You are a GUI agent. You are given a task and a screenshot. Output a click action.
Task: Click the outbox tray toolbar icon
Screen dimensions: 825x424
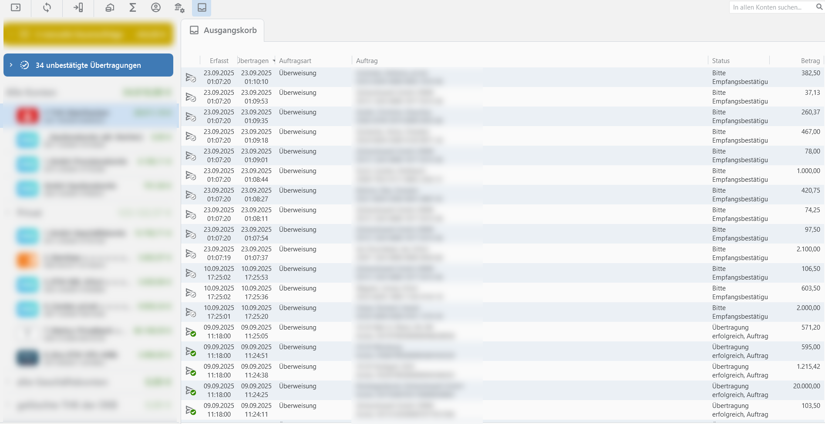[202, 7]
